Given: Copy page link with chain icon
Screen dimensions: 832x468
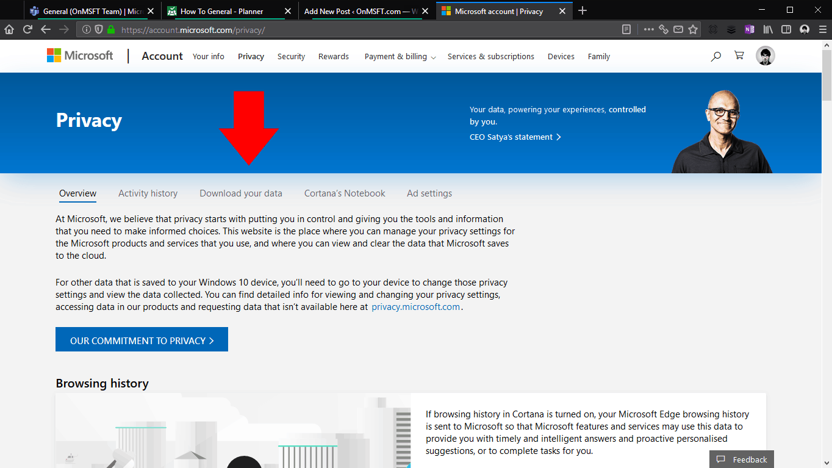Looking at the screenshot, I should 664,29.
